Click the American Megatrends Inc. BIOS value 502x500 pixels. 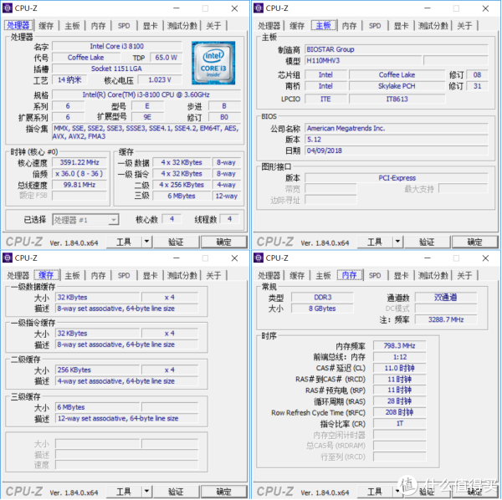[397, 128]
